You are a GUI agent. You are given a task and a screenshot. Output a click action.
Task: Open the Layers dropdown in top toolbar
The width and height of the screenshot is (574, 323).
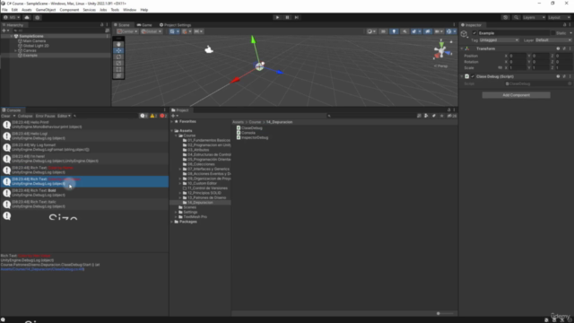(x=534, y=17)
